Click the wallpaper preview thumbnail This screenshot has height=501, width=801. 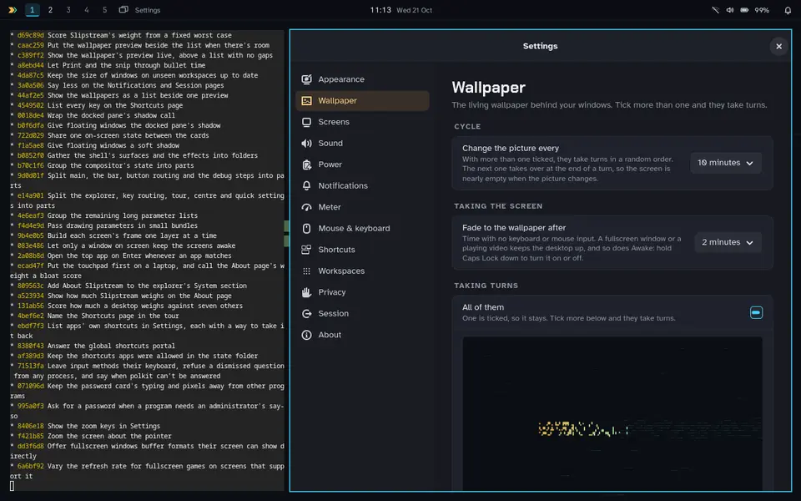coord(612,413)
